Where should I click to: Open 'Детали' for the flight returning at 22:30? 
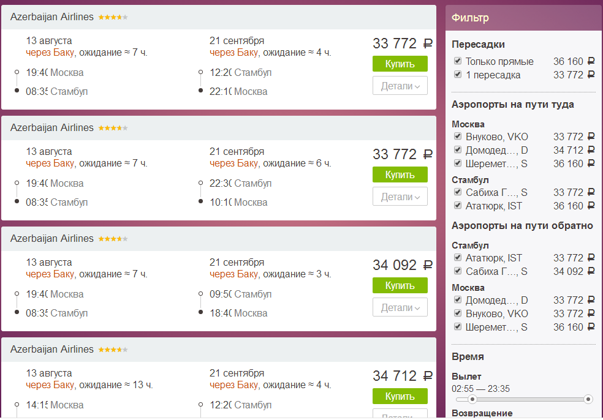400,197
